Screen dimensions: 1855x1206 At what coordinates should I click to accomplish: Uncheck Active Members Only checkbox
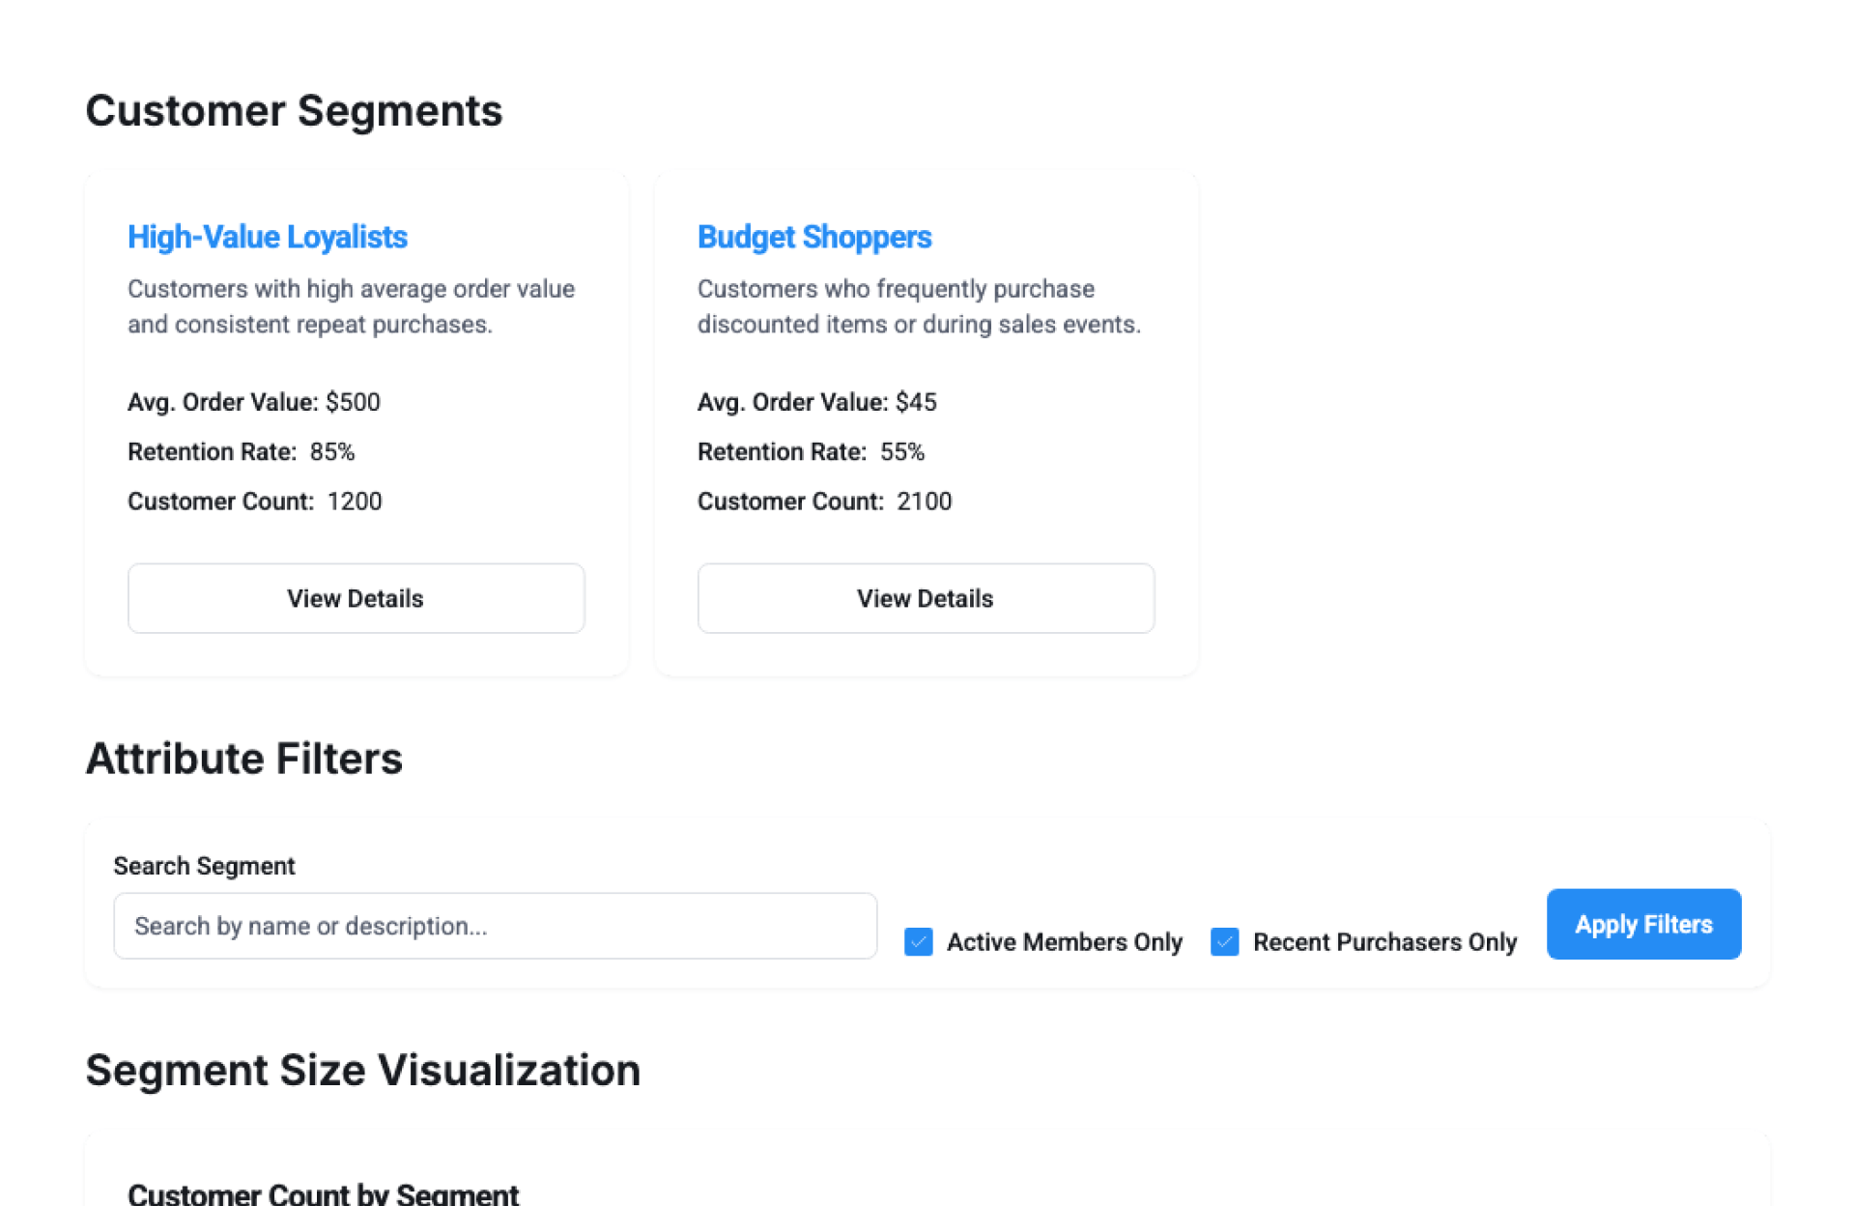(x=918, y=941)
